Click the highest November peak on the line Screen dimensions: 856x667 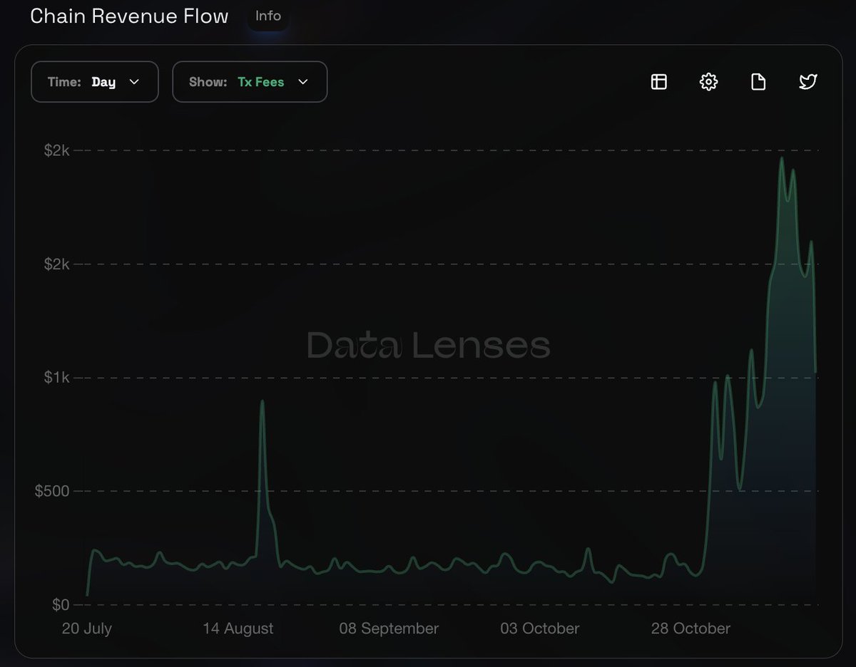pyautogui.click(x=782, y=158)
